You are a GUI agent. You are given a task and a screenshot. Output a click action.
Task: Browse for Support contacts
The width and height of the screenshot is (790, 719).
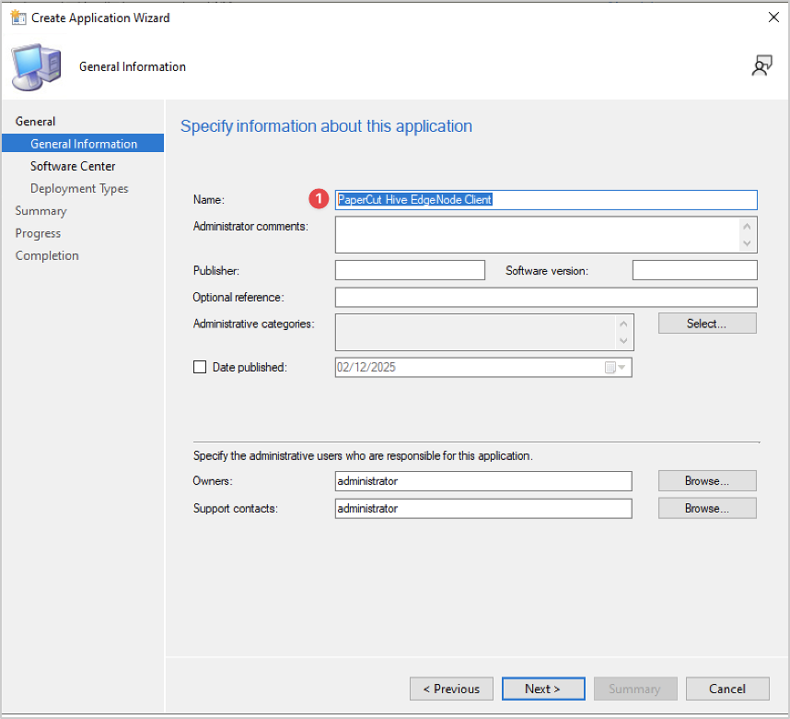click(x=707, y=508)
